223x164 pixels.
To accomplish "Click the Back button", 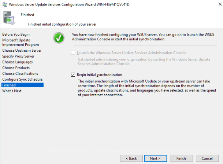I will tap(131, 158).
